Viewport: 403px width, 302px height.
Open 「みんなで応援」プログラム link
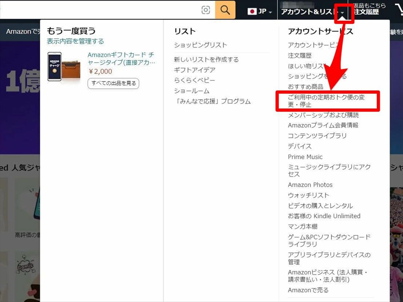[x=212, y=101]
